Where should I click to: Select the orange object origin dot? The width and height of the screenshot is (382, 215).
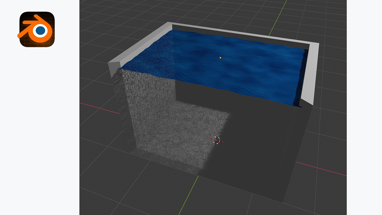tap(220, 58)
